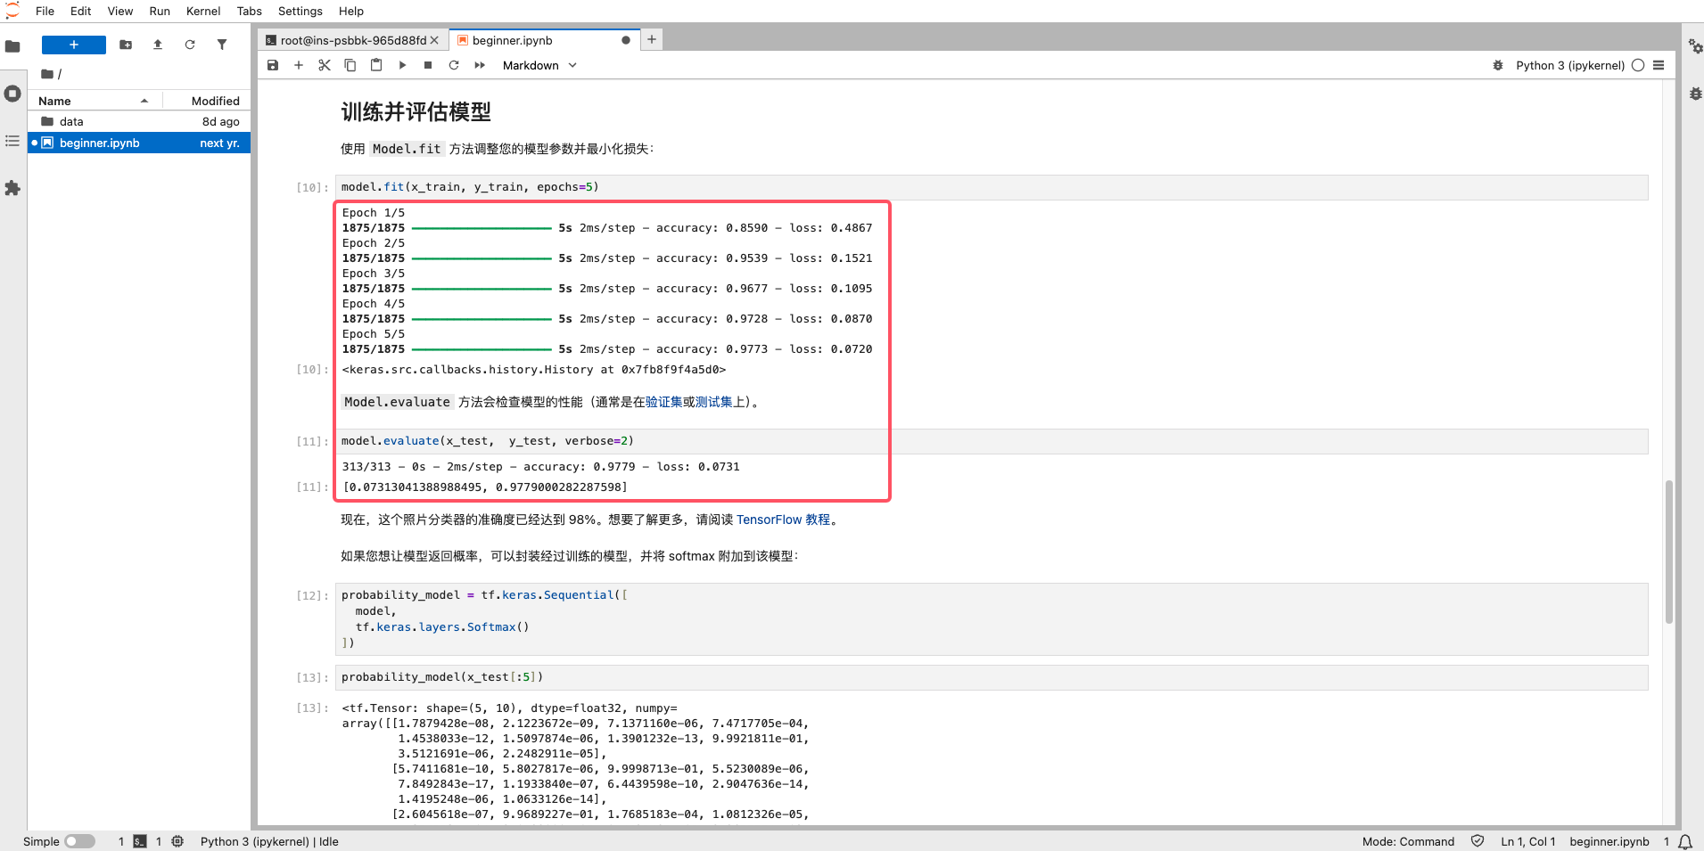Open the data folder in file browser
Image resolution: width=1704 pixels, height=851 pixels.
71,121
